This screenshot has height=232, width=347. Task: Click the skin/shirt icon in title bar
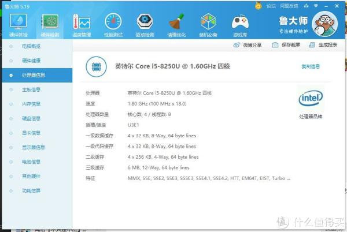(x=307, y=6)
